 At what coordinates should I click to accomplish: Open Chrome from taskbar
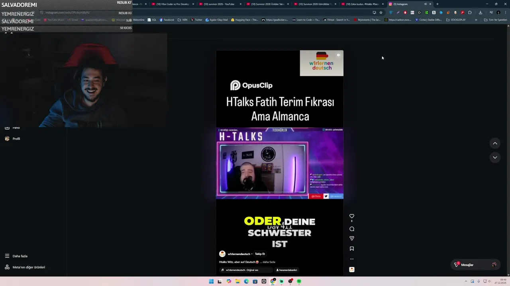[273, 281]
